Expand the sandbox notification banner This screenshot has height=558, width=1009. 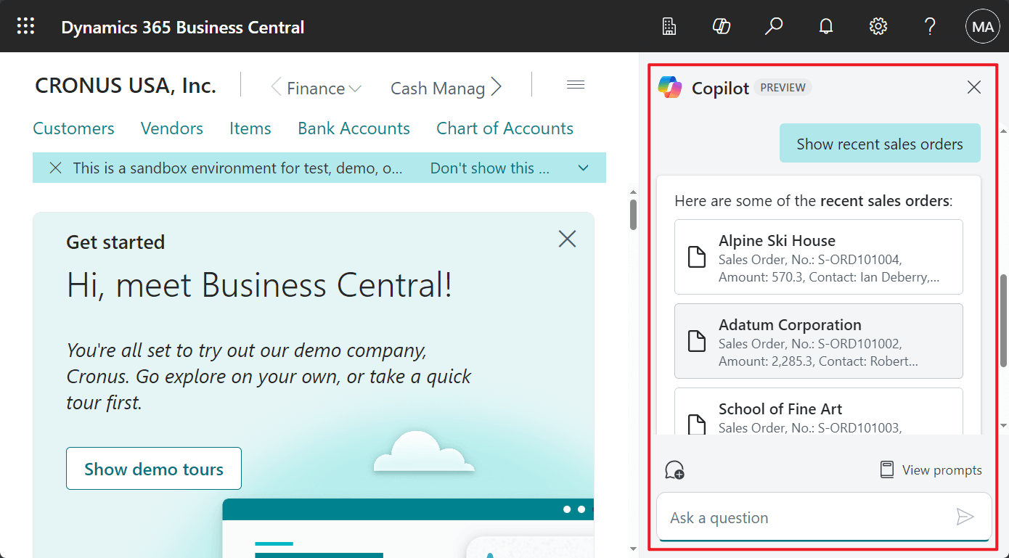coord(583,168)
